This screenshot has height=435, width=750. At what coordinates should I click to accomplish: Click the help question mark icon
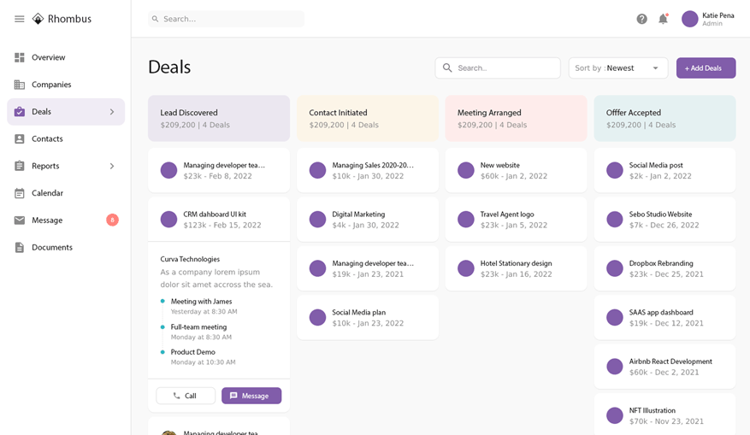[641, 19]
